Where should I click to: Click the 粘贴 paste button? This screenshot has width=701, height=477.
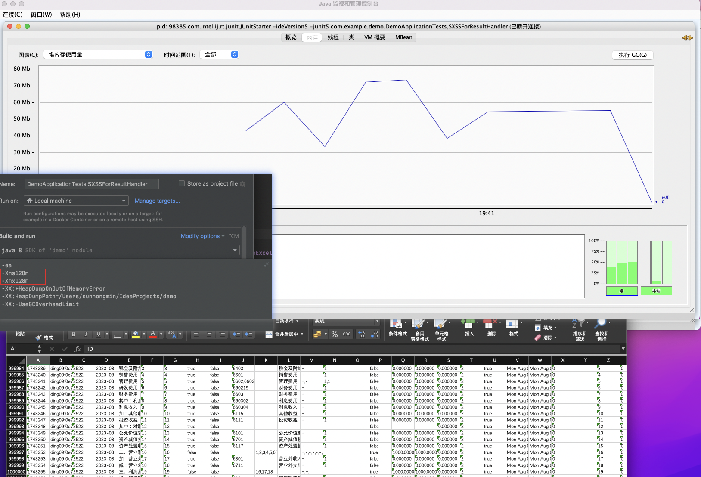coord(20,334)
